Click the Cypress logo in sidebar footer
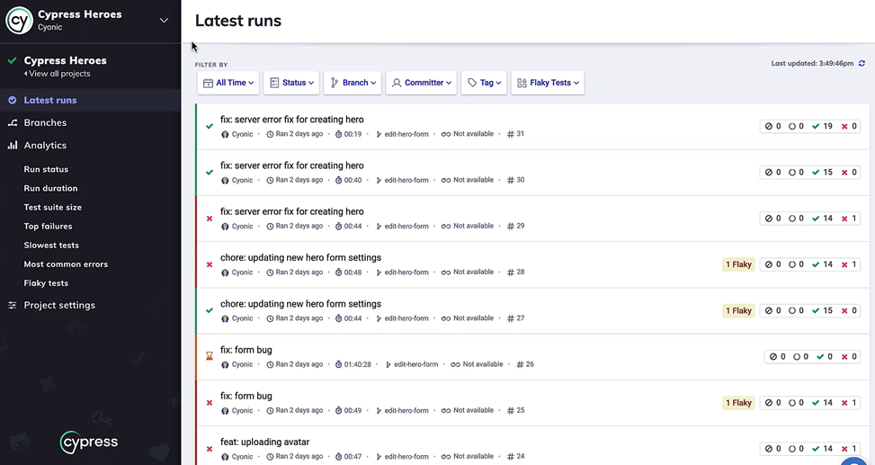The image size is (875, 465). point(89,443)
